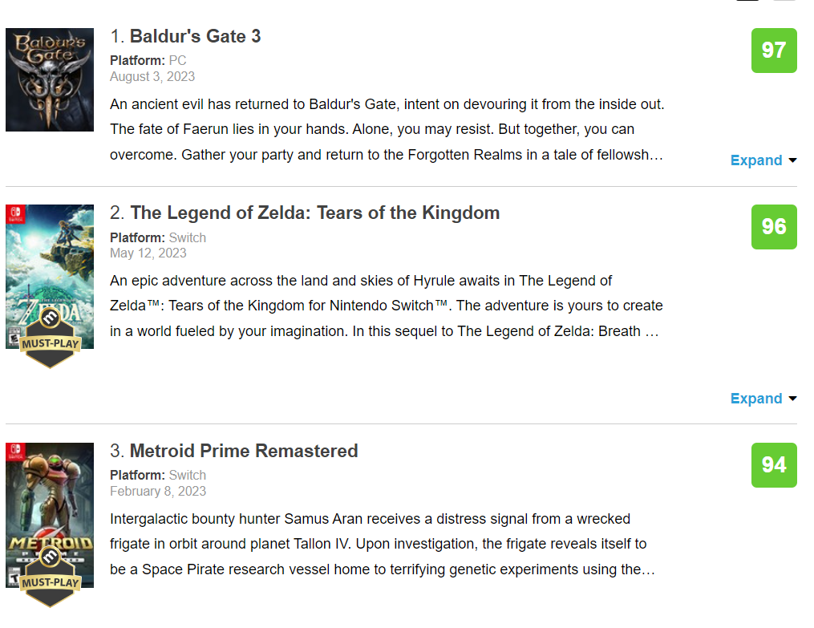Click the Metroid Prime Remastered description text

click(x=382, y=545)
